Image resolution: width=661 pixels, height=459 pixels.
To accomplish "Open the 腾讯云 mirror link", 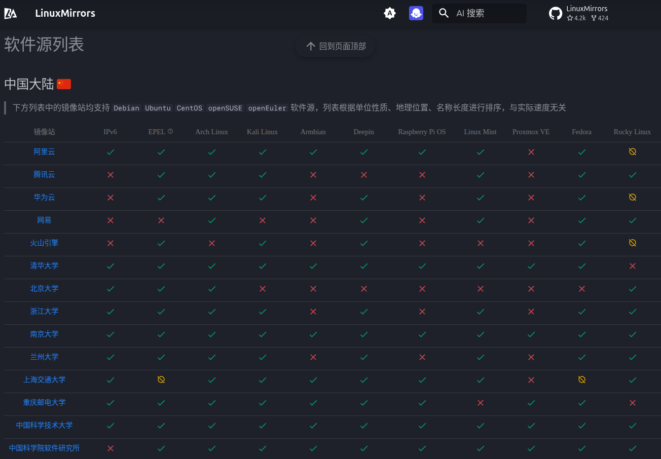I will pyautogui.click(x=45, y=174).
